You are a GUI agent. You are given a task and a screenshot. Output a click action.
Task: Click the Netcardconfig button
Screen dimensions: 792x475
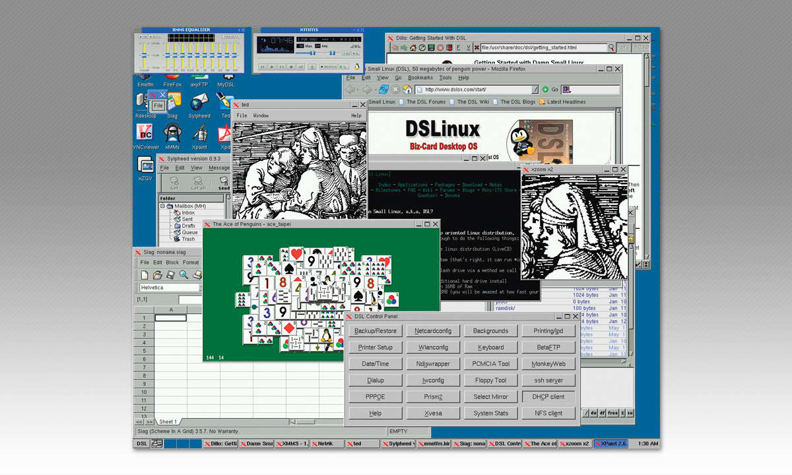point(433,331)
